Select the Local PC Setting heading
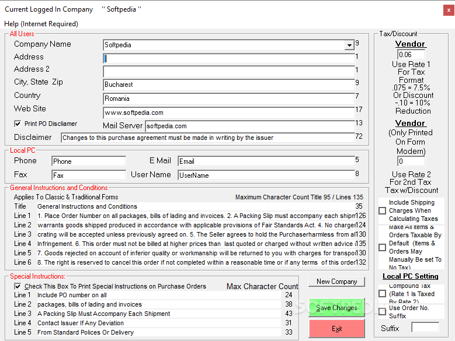The image size is (455, 341). pyautogui.click(x=410, y=276)
